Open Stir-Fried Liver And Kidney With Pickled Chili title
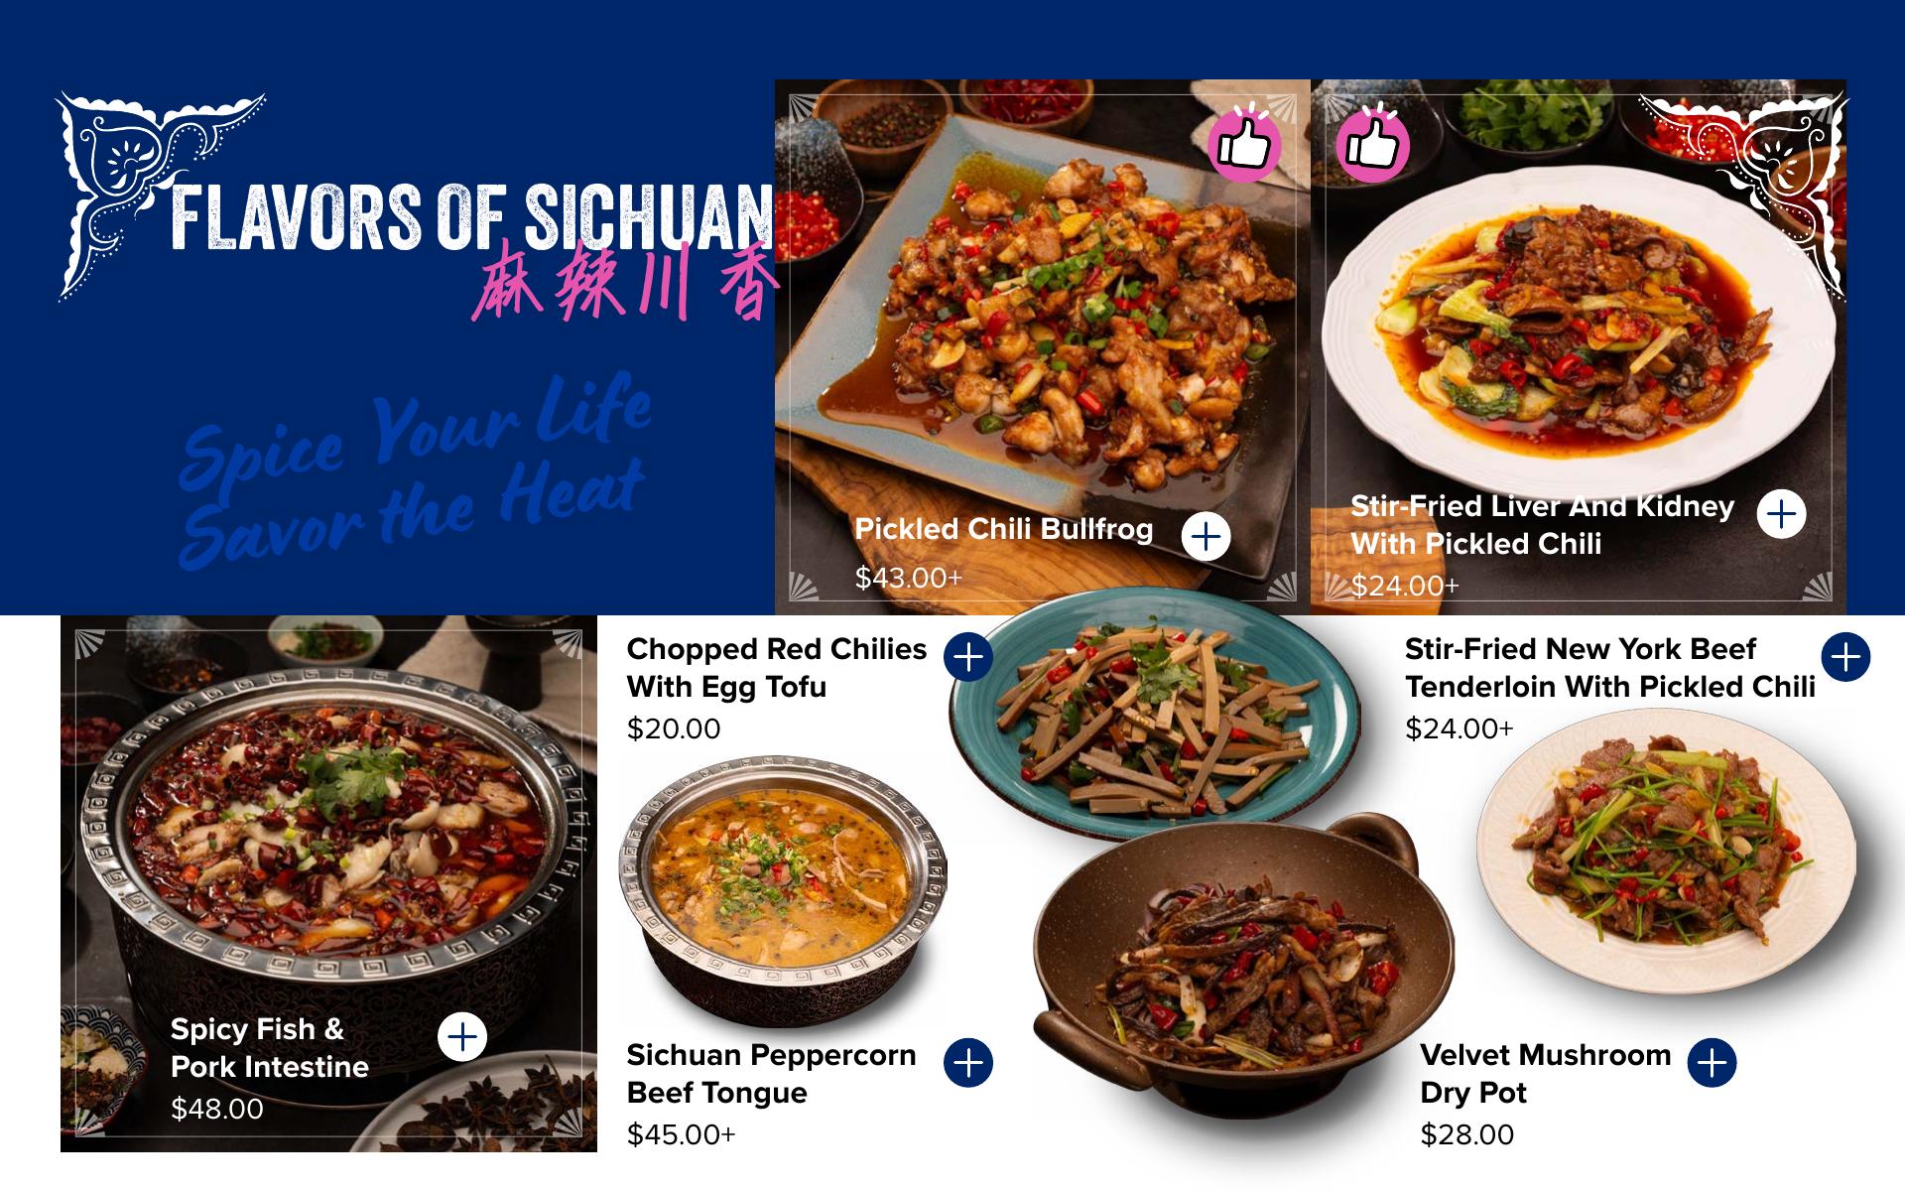The height and width of the screenshot is (1191, 1905). click(x=1542, y=525)
